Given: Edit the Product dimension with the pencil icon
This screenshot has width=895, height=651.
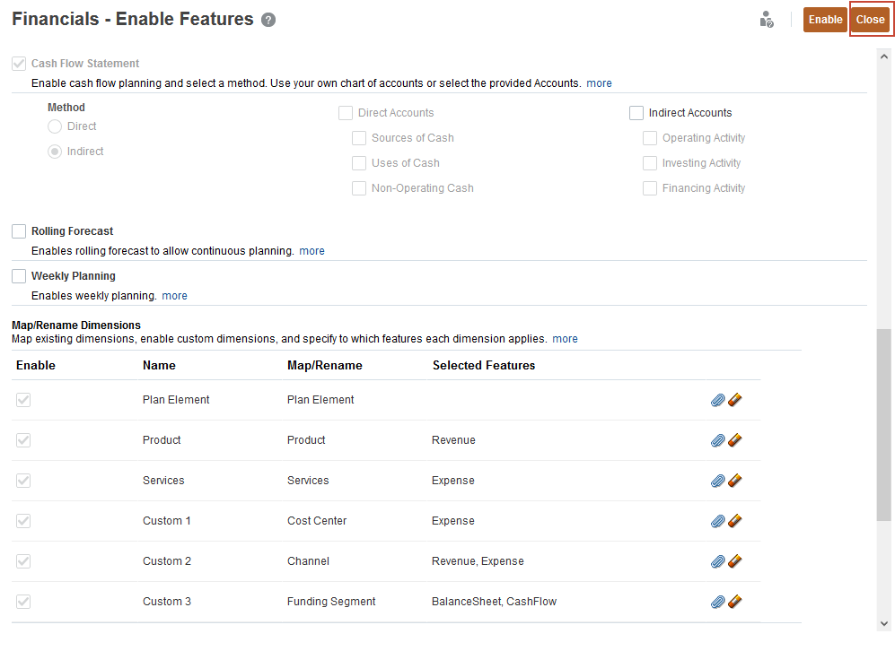Looking at the screenshot, I should 734,439.
